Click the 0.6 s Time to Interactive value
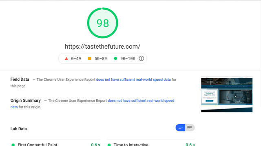Viewport: 261px width, 146px height. pyautogui.click(x=190, y=144)
